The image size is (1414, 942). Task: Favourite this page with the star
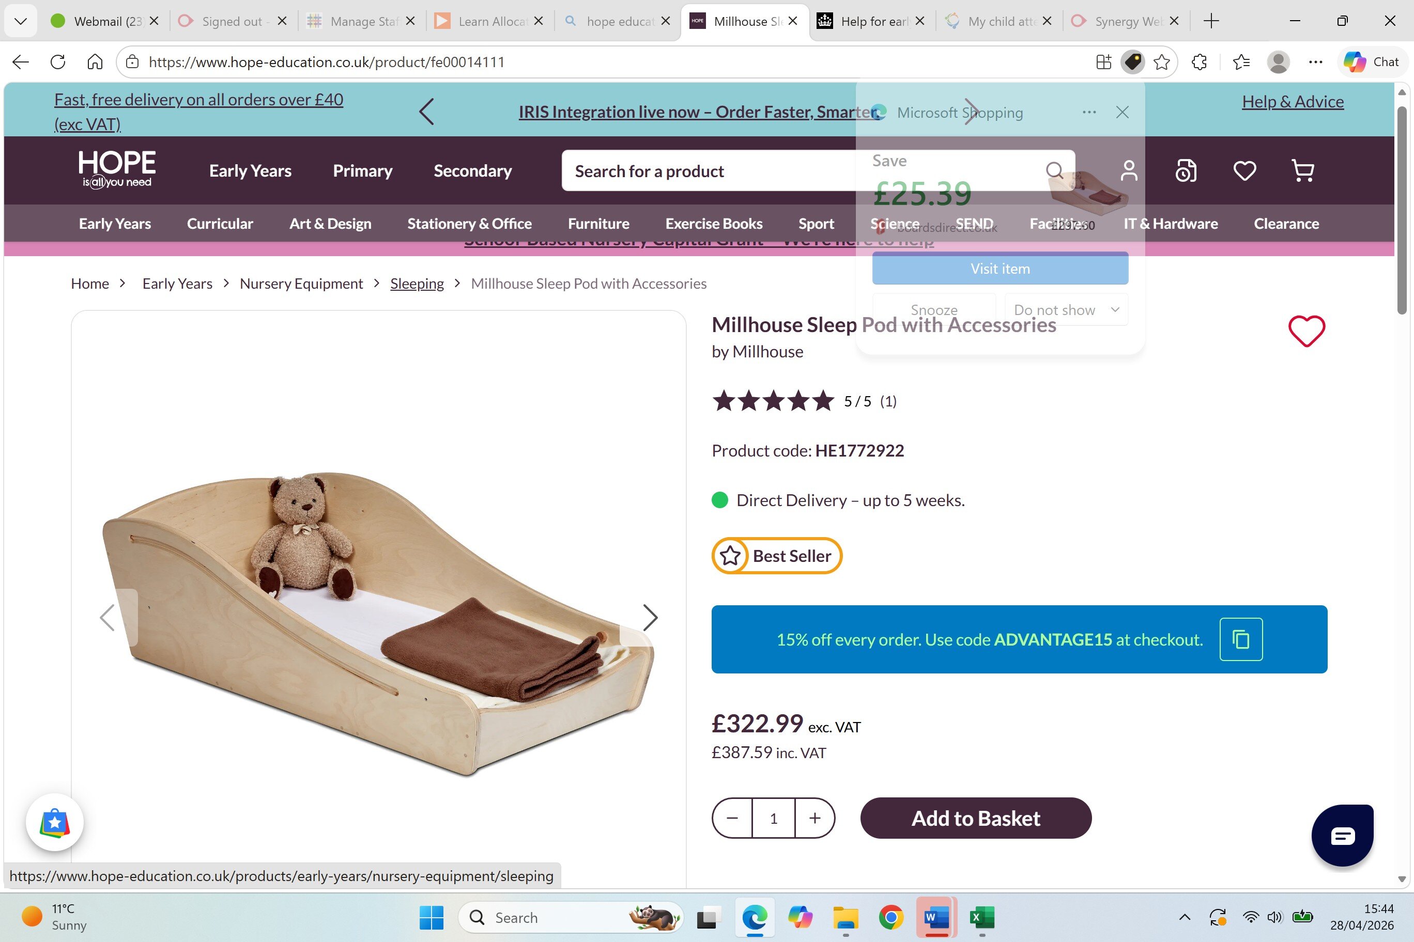(x=1161, y=62)
